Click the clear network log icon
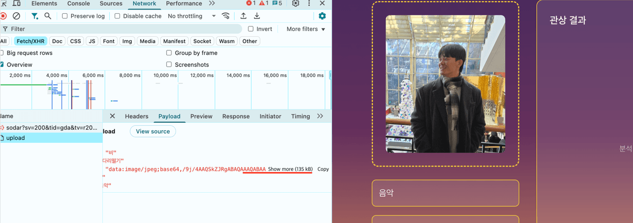This screenshot has height=223, width=633. tap(16, 16)
